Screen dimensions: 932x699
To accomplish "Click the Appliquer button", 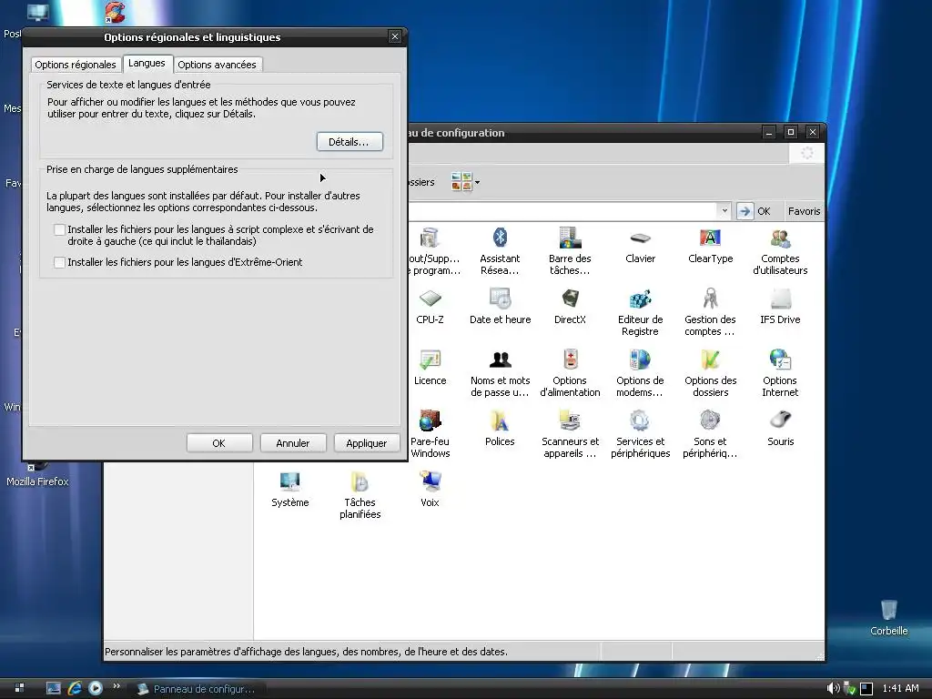I will (x=367, y=443).
